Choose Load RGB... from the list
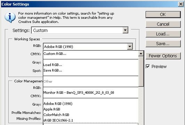The height and width of the screenshot is (125, 185). (91, 65)
